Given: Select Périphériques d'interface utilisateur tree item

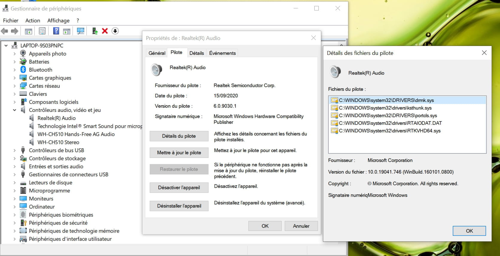Looking at the screenshot, I should (70, 239).
